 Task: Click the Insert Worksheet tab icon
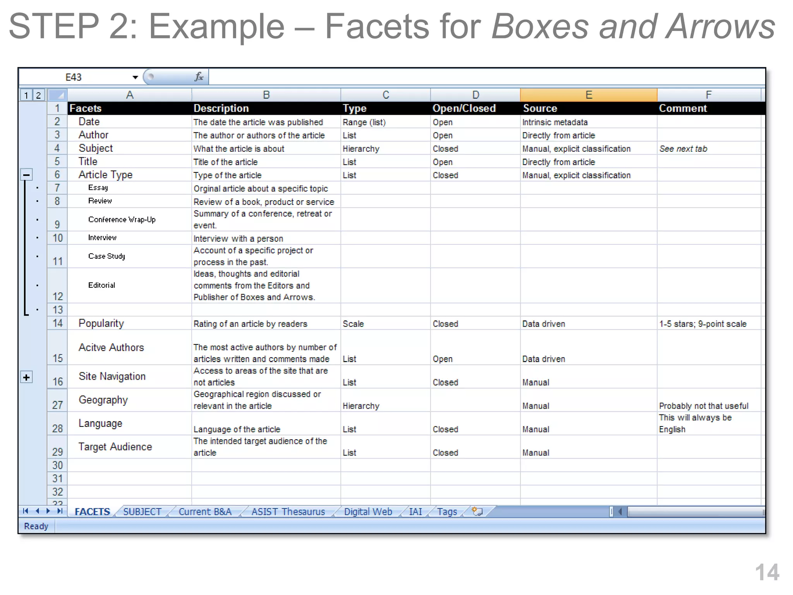[477, 511]
